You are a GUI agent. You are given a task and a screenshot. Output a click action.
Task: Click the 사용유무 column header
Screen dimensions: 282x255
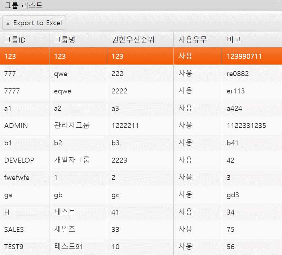(198, 40)
